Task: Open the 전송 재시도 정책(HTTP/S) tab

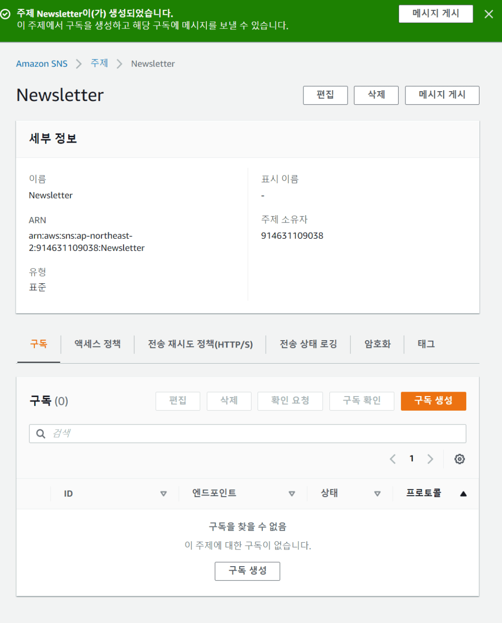Action: click(x=200, y=344)
